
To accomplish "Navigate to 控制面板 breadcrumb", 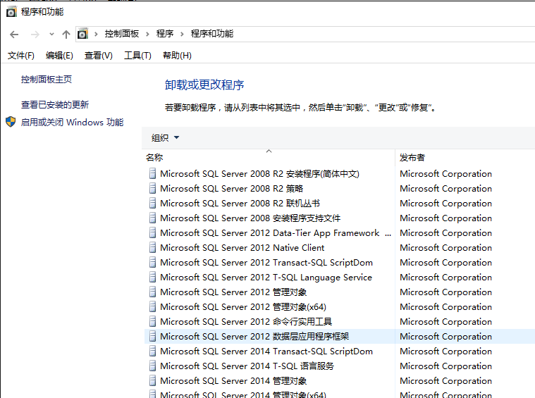I will tap(121, 34).
